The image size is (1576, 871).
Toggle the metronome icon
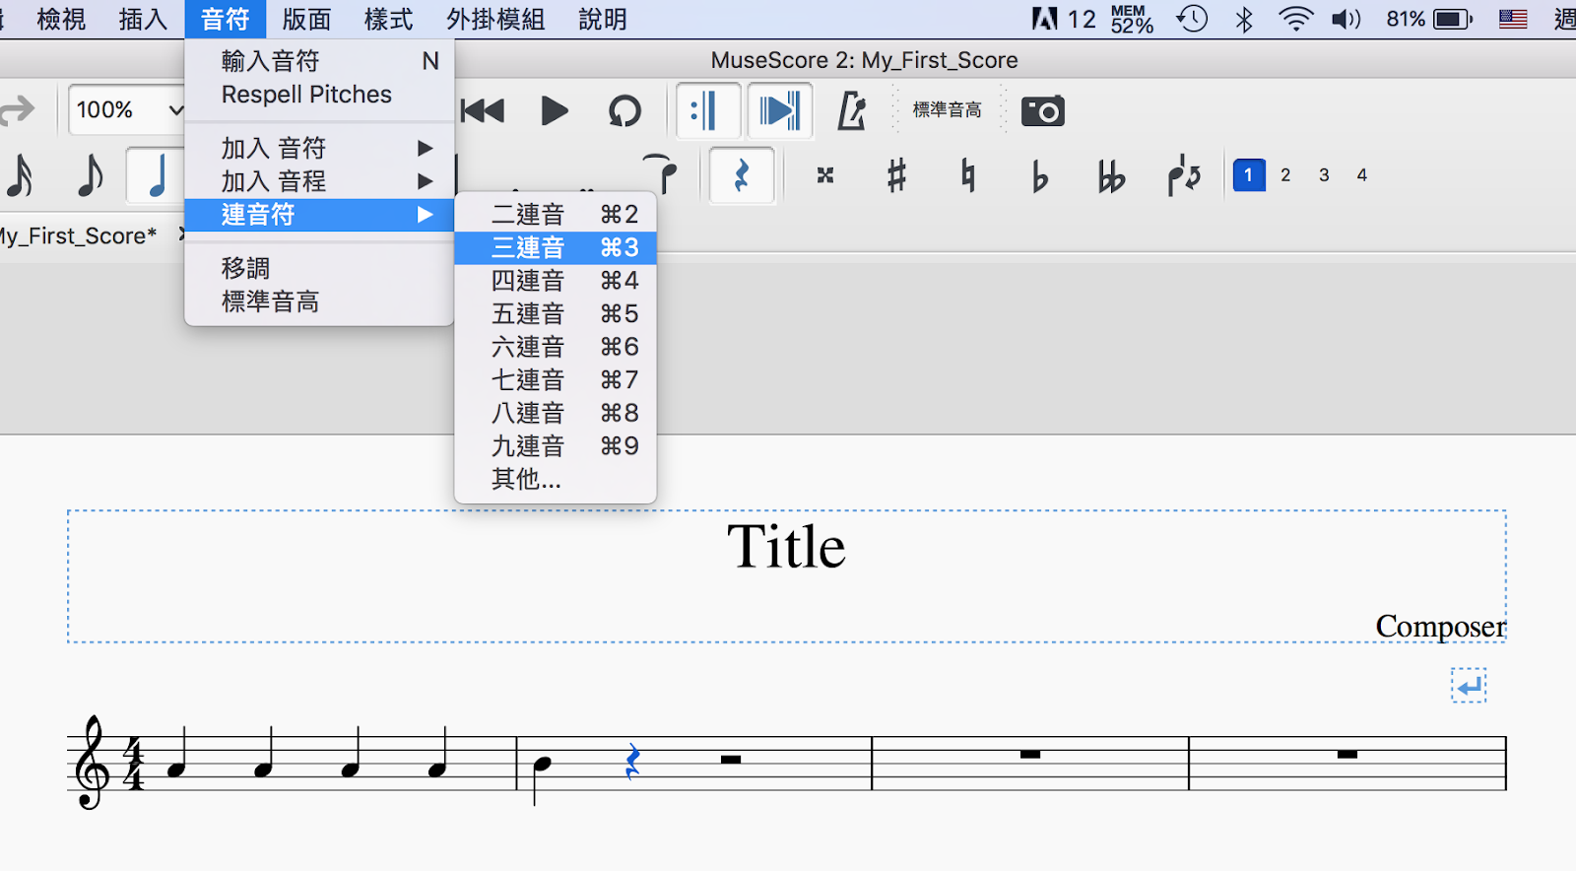[x=852, y=111]
